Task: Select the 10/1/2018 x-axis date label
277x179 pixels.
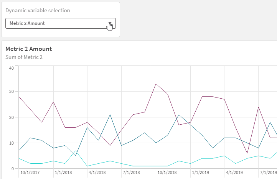Action: click(x=166, y=173)
